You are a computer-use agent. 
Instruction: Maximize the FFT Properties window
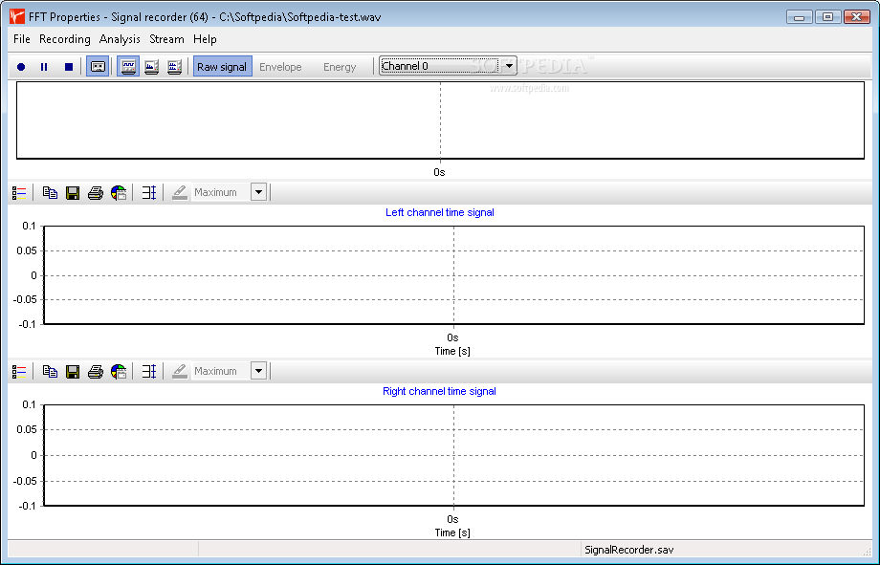(x=827, y=17)
